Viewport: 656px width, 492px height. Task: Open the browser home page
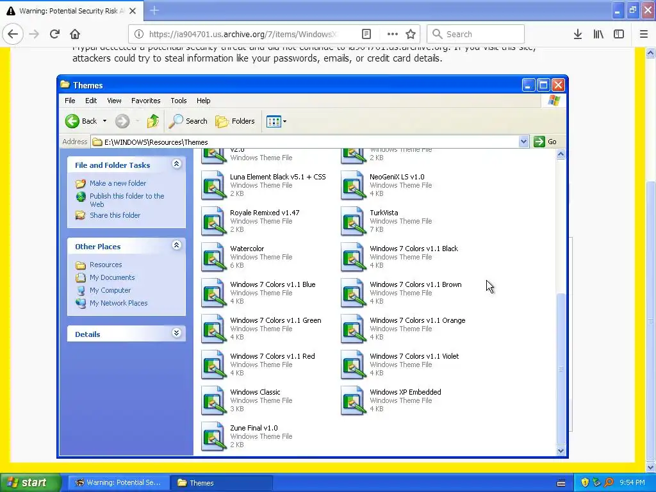click(75, 34)
